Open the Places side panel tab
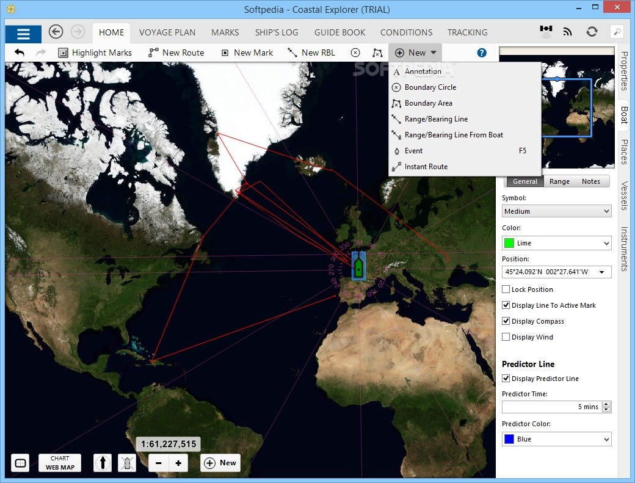The width and height of the screenshot is (635, 483). pos(624,152)
